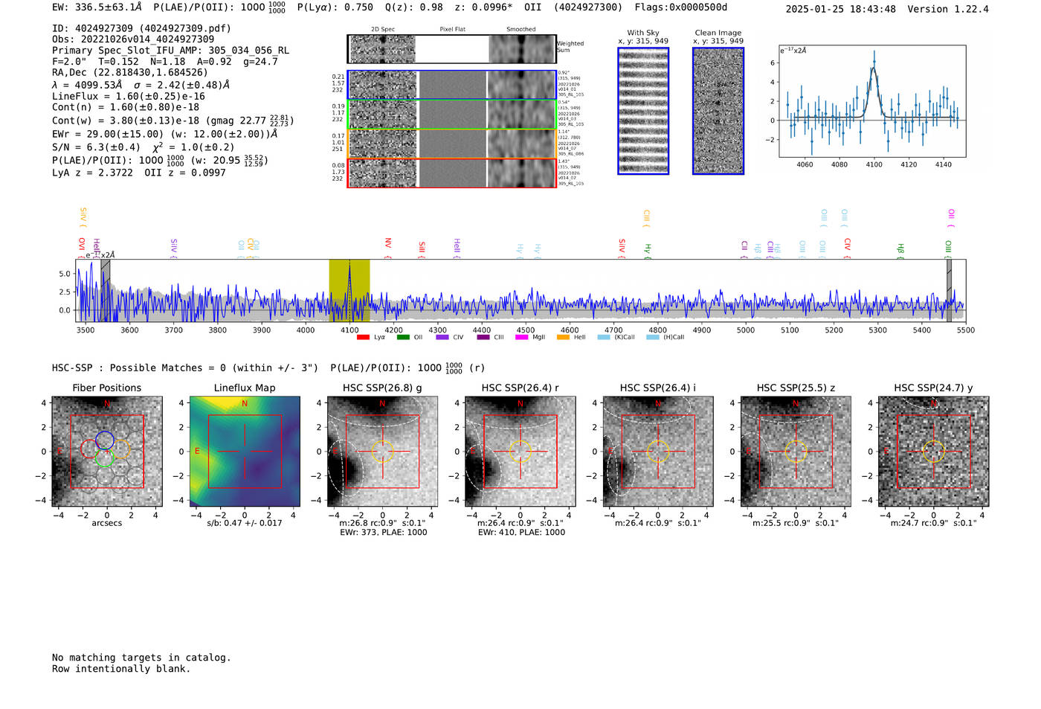
Task: Select the red-bordered 2D spectrum fiber row
Action: [452, 173]
